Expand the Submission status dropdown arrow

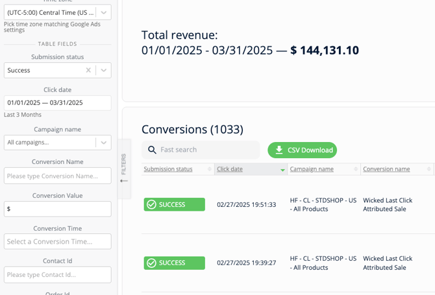coord(103,70)
